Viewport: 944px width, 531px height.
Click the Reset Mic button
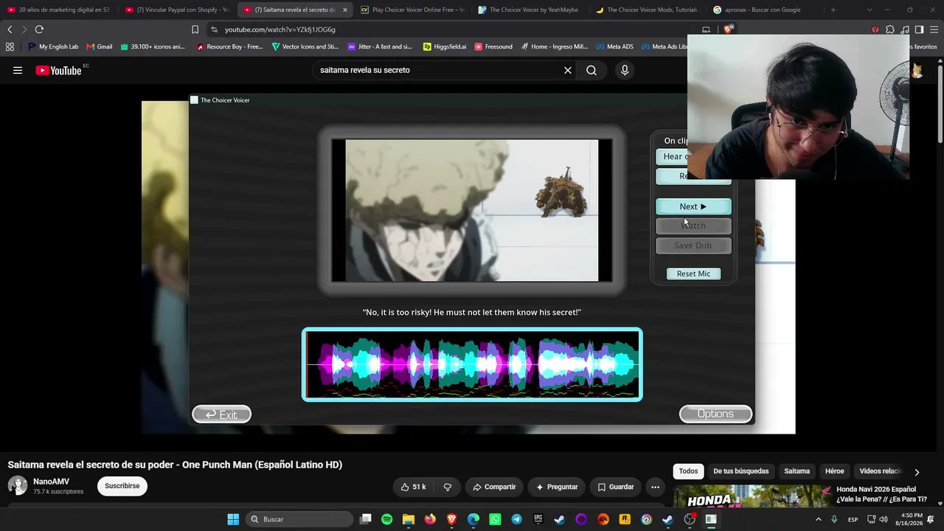693,274
